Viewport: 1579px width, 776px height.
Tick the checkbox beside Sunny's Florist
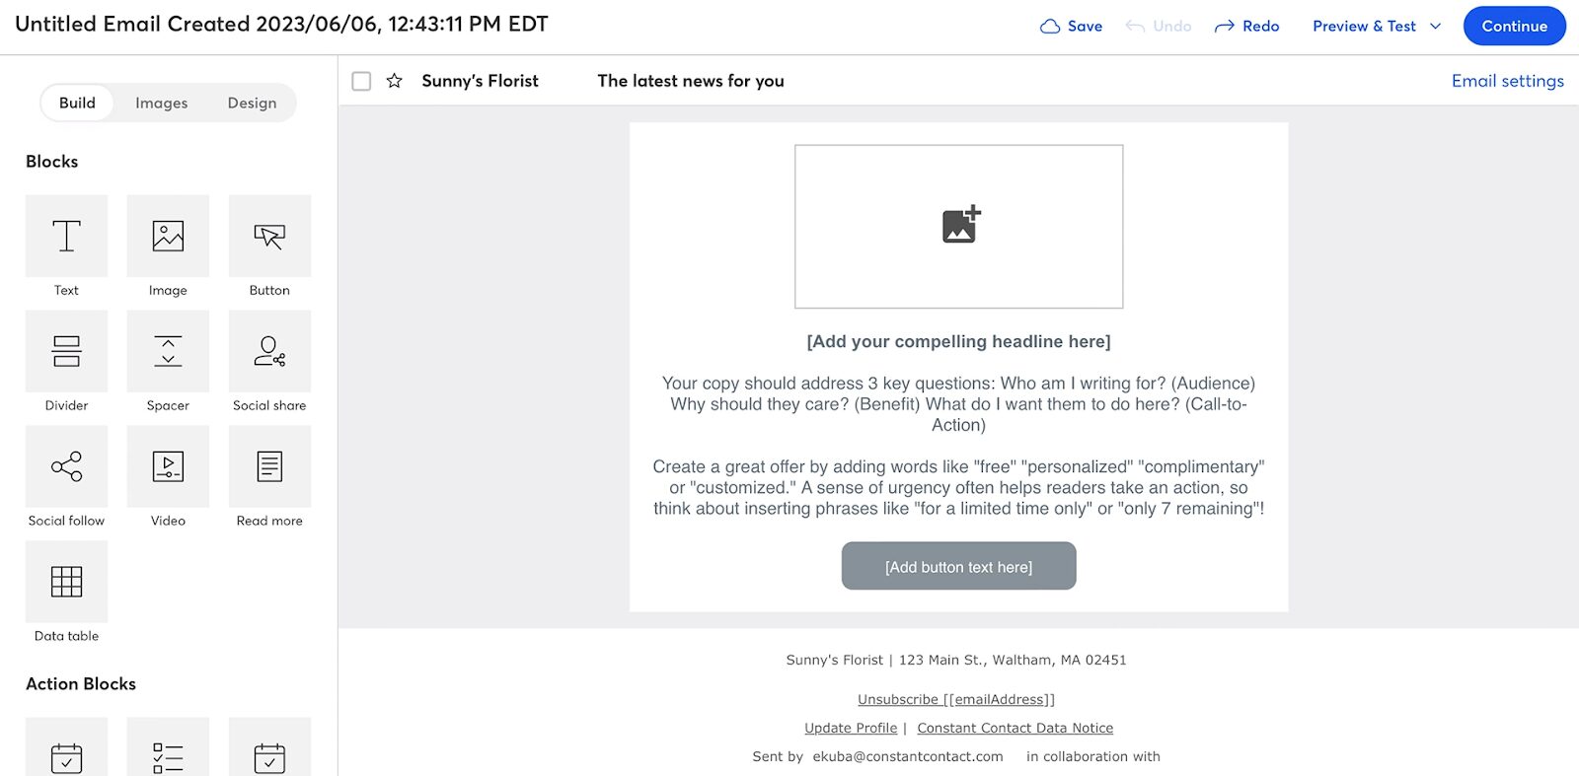tap(361, 81)
